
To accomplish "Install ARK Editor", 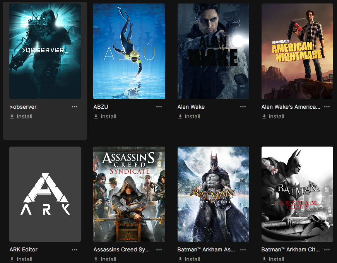I will [x=21, y=260].
